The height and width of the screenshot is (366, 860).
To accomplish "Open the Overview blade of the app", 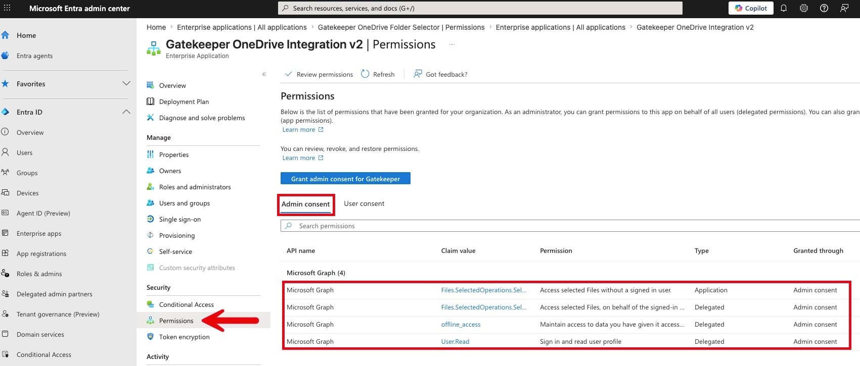I will click(x=172, y=85).
